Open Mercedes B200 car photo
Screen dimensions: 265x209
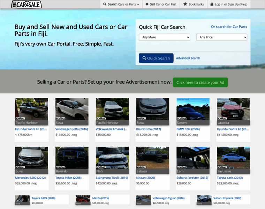(x=32, y=158)
